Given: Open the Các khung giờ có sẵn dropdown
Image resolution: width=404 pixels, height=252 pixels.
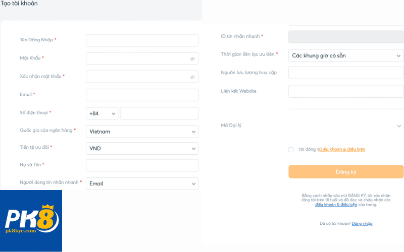Looking at the screenshot, I should (x=346, y=55).
